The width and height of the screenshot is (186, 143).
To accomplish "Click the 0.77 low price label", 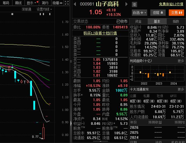I will point(35,137).
